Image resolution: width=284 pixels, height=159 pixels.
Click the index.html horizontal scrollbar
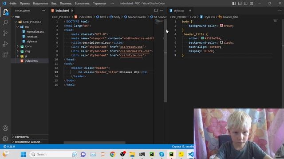(x=95, y=143)
